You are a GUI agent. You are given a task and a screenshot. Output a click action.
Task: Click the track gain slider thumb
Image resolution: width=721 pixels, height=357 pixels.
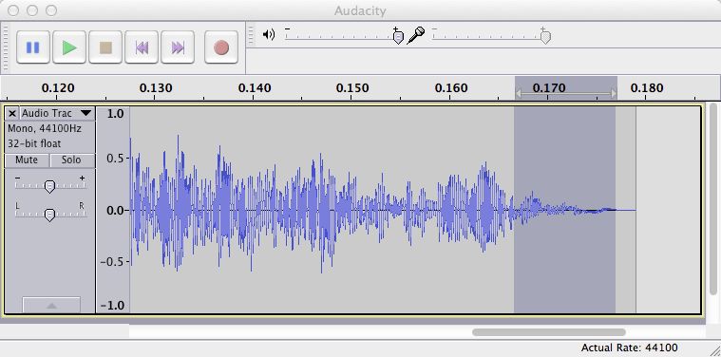tap(49, 186)
